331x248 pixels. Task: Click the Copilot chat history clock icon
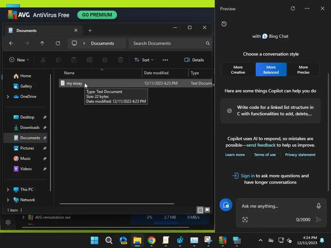point(224,24)
